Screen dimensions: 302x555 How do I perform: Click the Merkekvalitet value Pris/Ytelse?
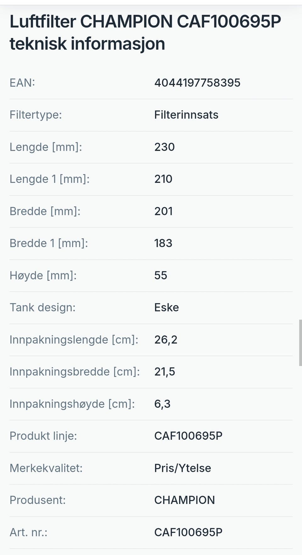tap(182, 468)
